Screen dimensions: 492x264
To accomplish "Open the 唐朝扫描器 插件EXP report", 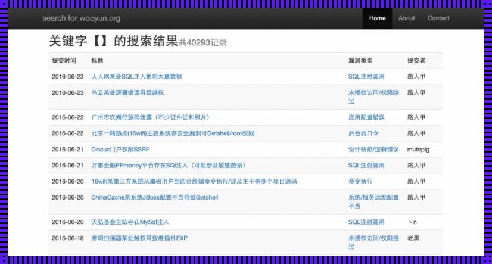I will tap(139, 238).
